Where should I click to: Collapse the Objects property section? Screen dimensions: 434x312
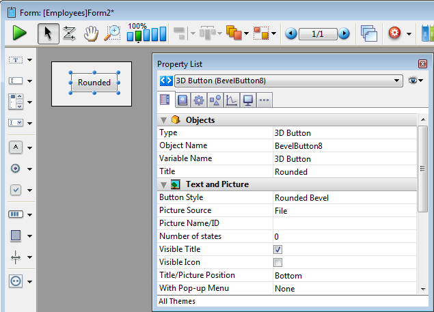click(x=163, y=120)
